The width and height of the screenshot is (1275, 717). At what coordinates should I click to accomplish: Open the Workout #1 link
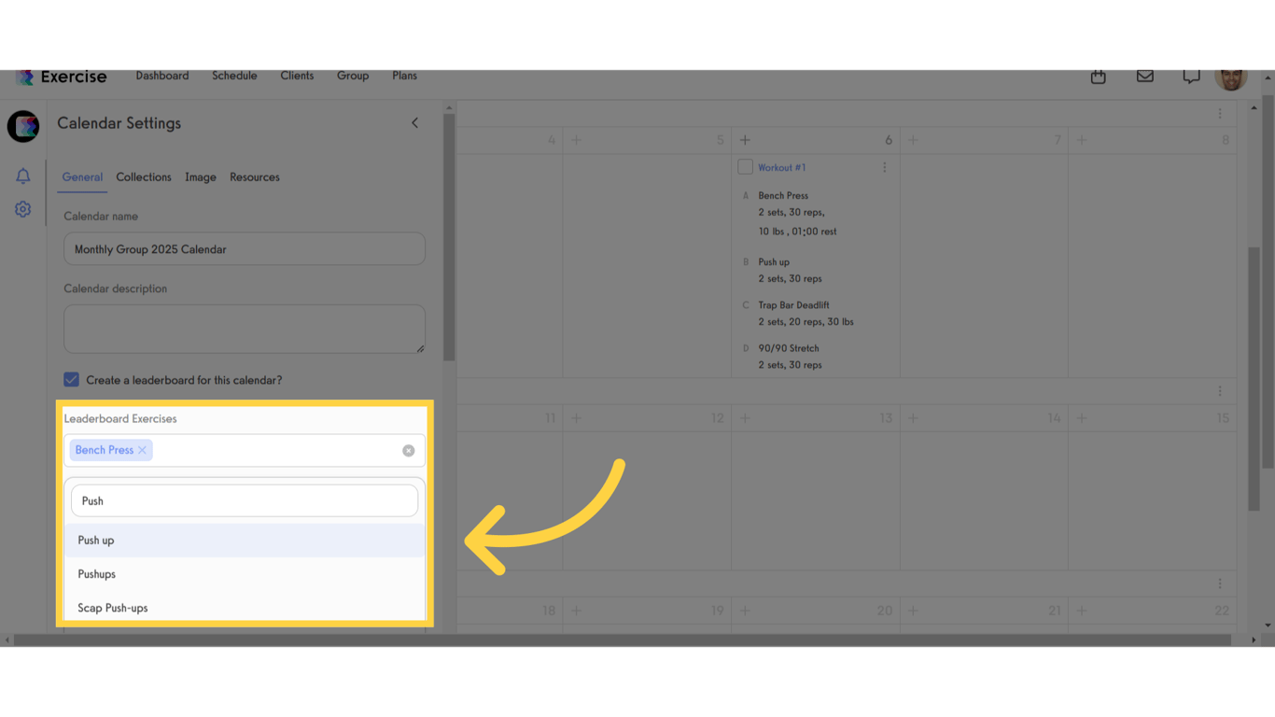click(x=782, y=168)
